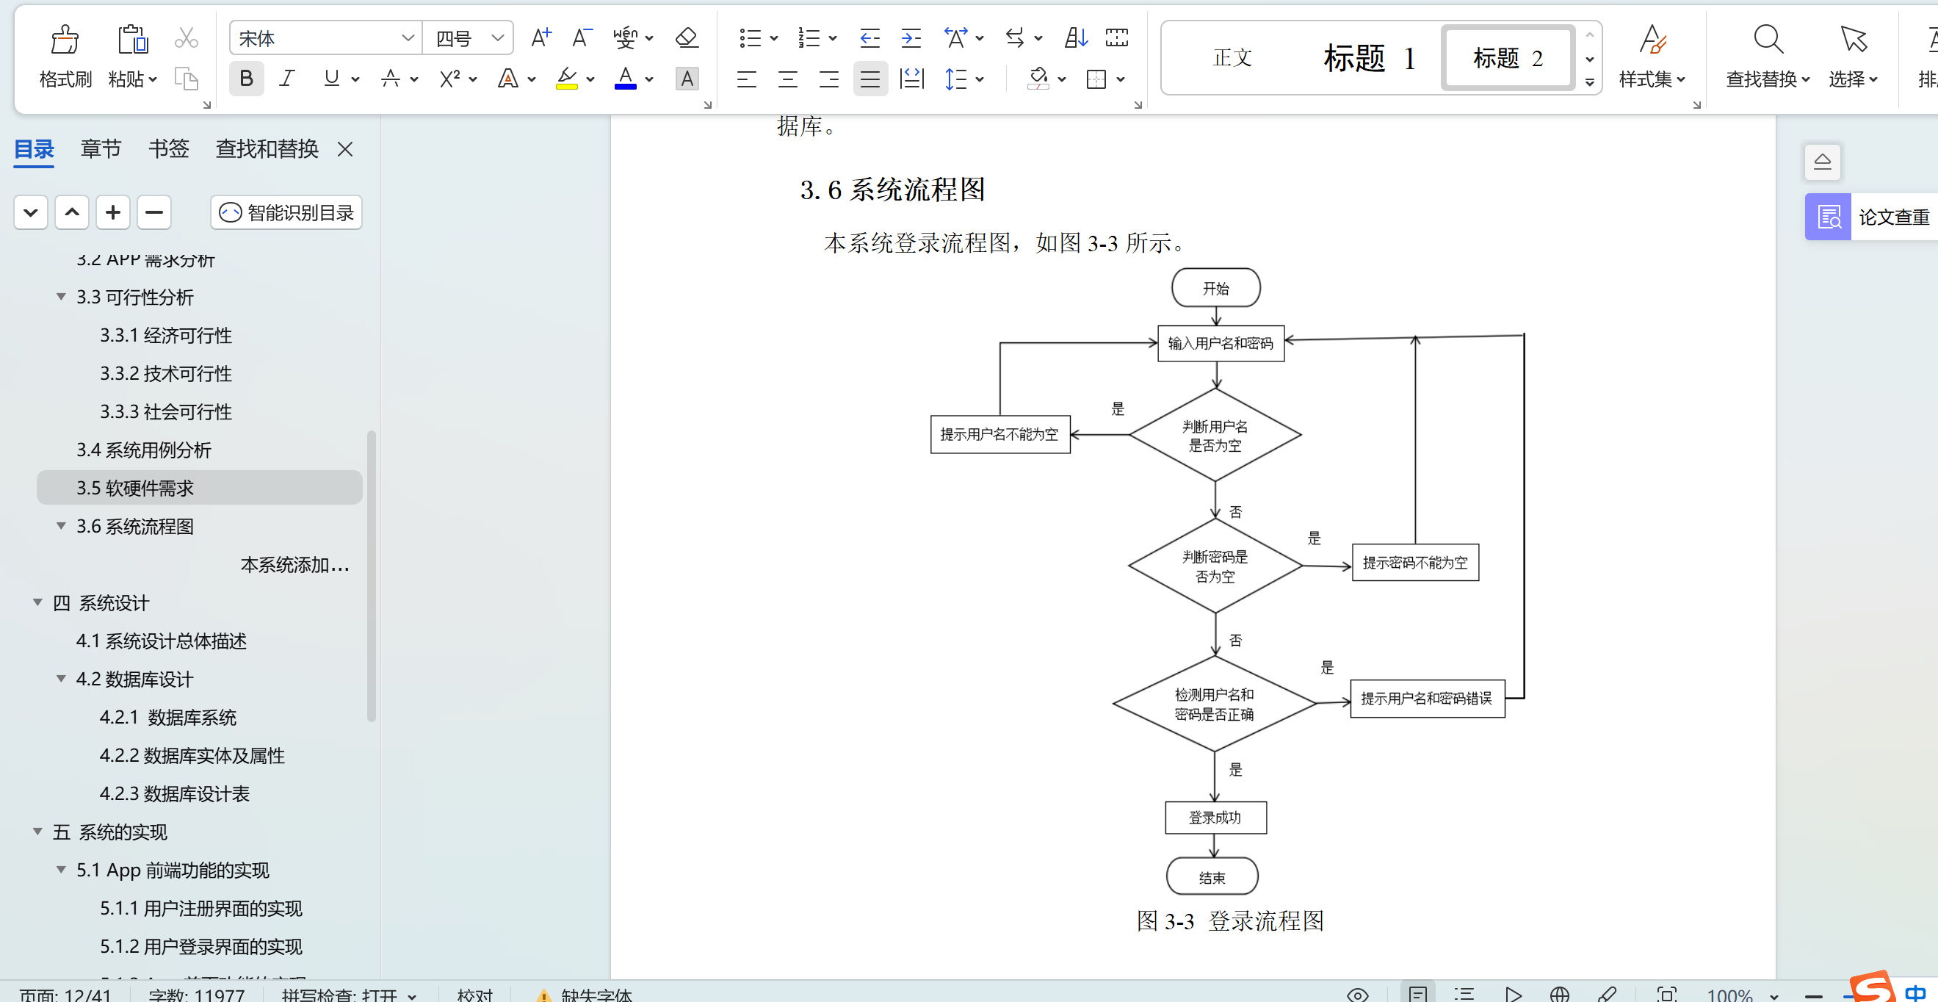The image size is (1938, 1002).
Task: Toggle superscript X² formatting
Action: click(449, 79)
